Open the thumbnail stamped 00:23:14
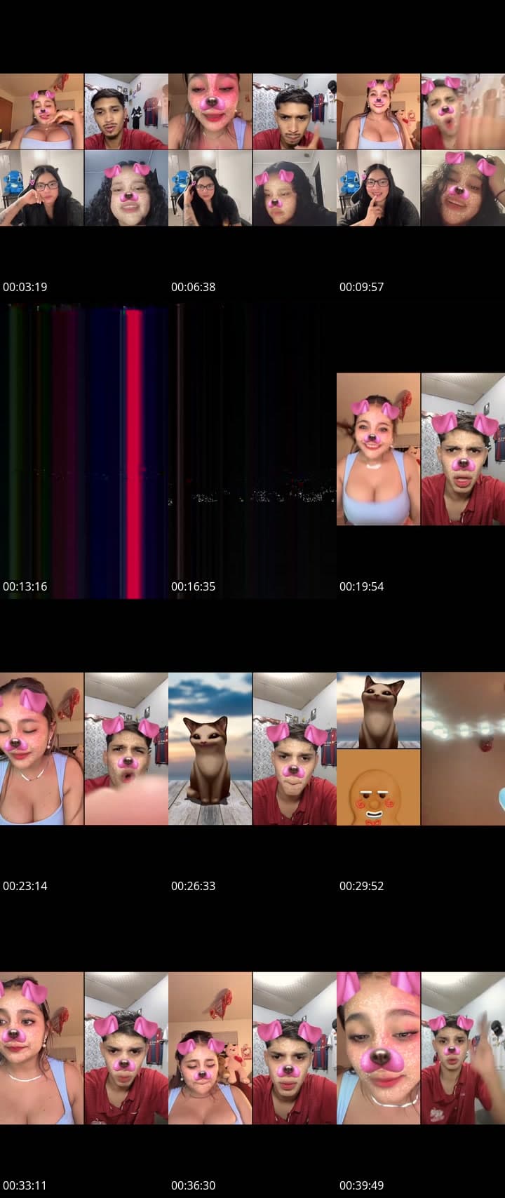 pyautogui.click(x=84, y=748)
